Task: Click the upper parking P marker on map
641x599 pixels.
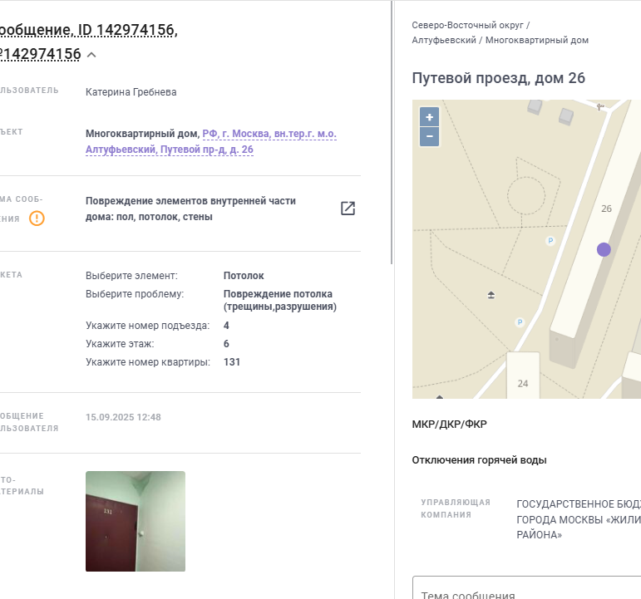Action: tap(550, 241)
